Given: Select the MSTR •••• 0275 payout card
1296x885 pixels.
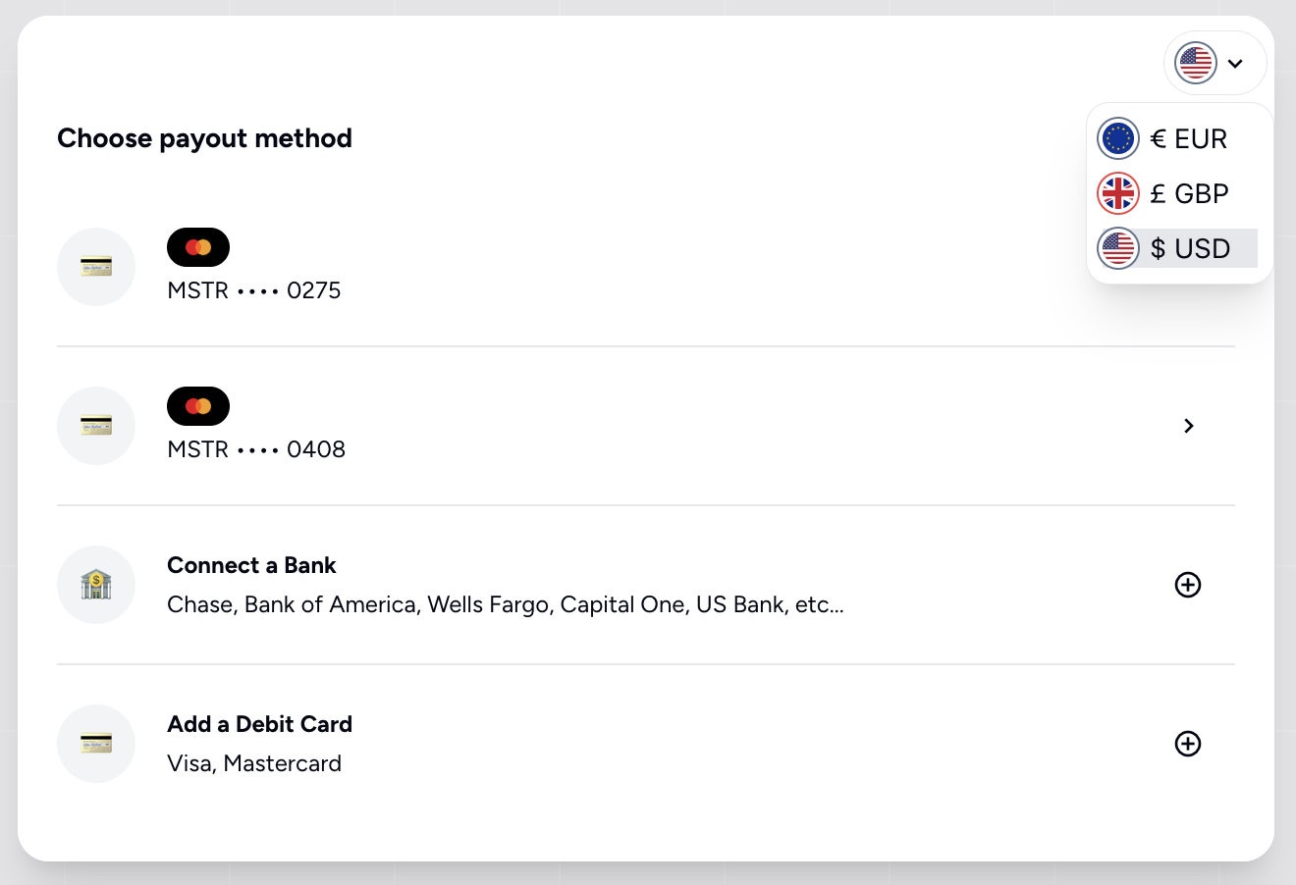Looking at the screenshot, I should [254, 290].
